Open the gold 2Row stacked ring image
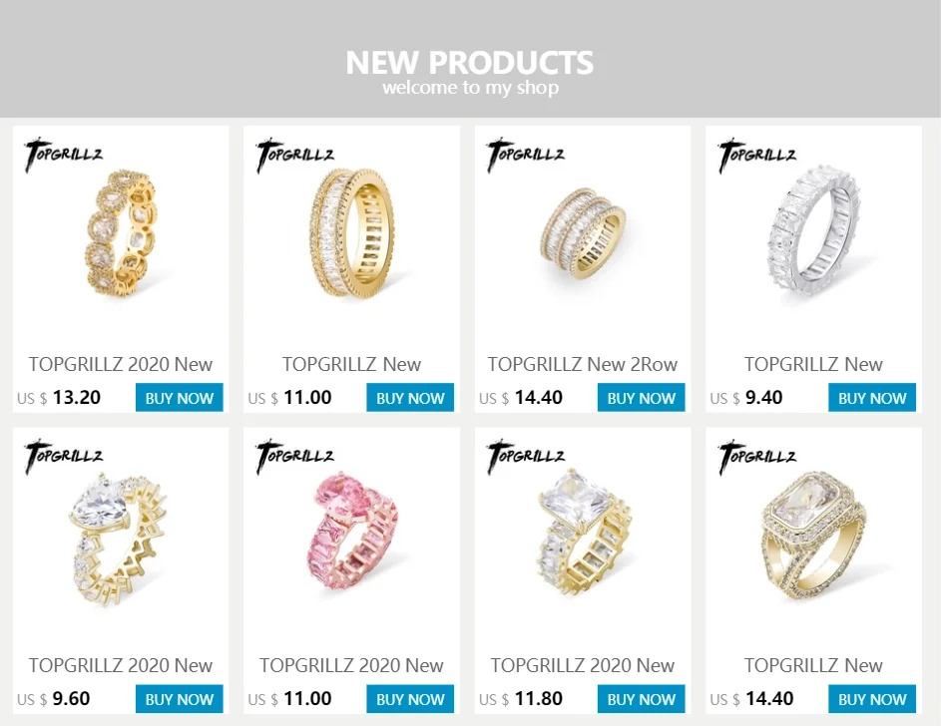This screenshot has height=726, width=941. point(583,233)
